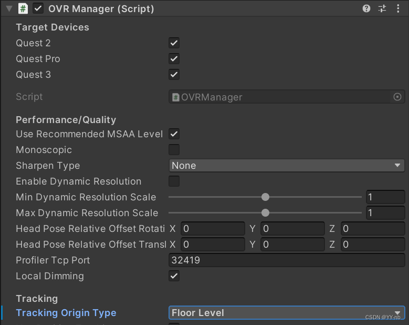Click the Local Dimming label
Viewport: 409px width, 325px height.
50,276
